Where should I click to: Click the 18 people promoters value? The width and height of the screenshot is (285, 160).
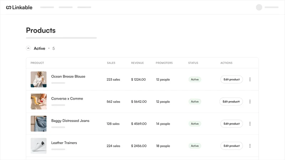click(163, 146)
